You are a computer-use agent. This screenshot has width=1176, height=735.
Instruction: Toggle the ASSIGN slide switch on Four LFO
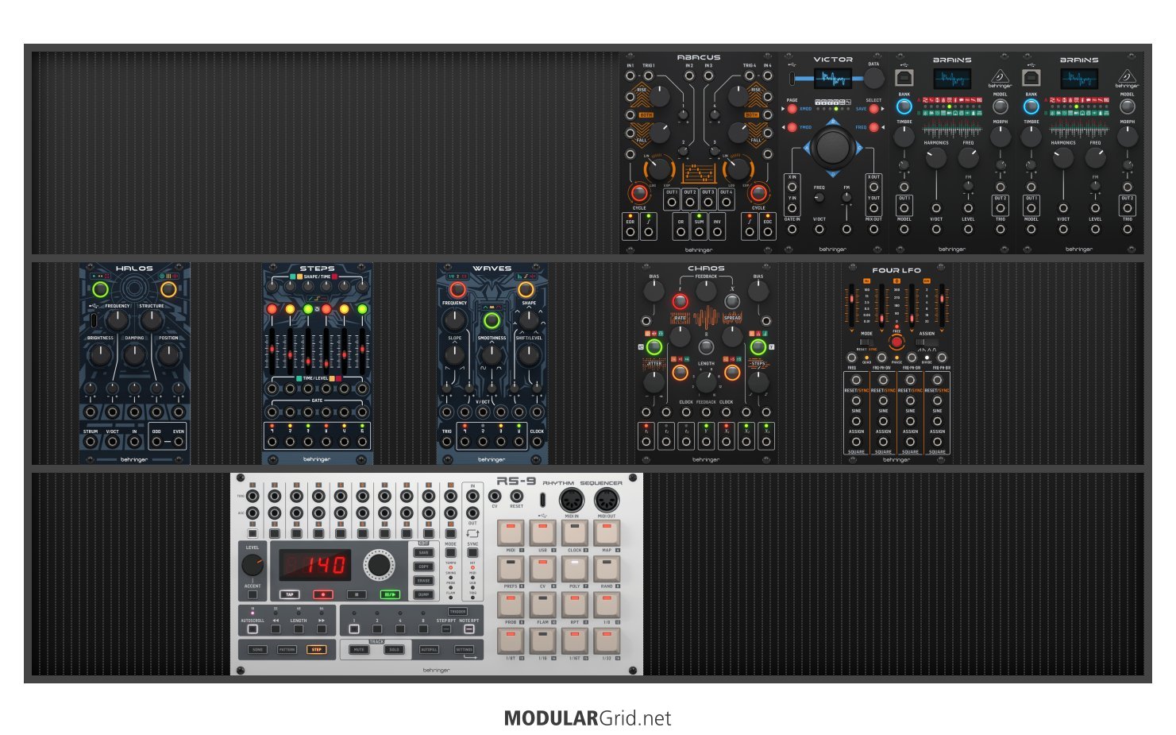(x=927, y=342)
